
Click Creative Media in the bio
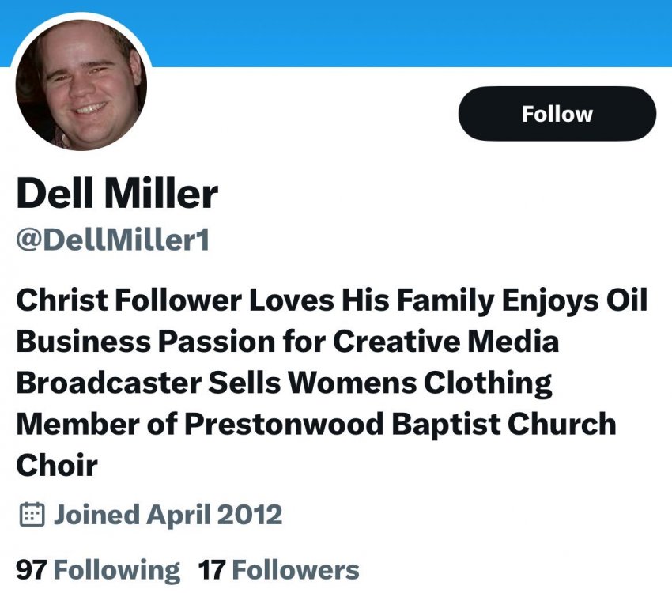point(446,341)
